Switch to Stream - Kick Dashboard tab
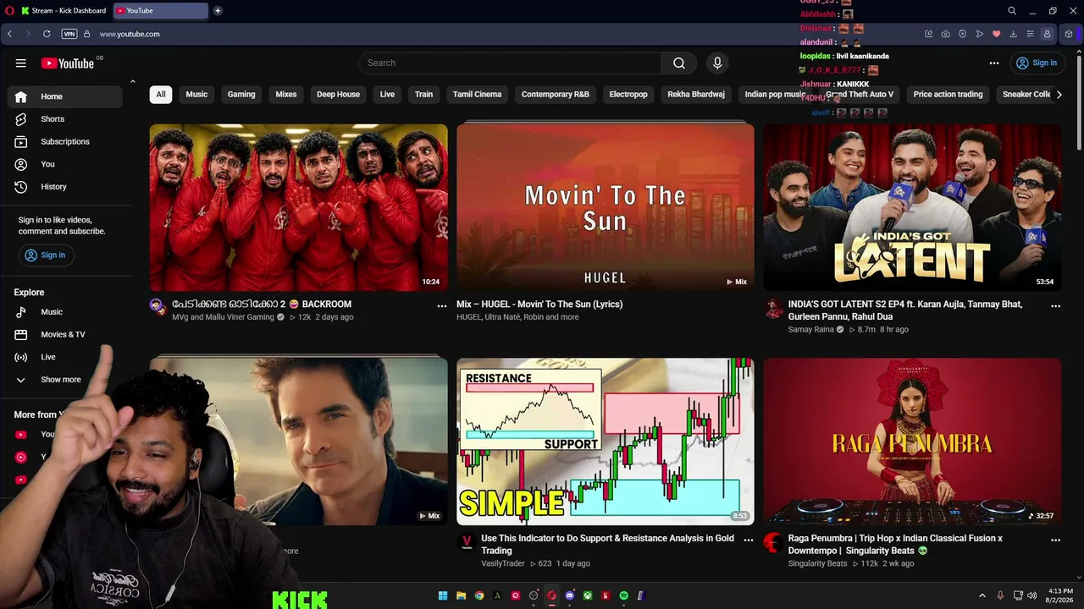Screen dimensions: 1084x609 pos(64,11)
